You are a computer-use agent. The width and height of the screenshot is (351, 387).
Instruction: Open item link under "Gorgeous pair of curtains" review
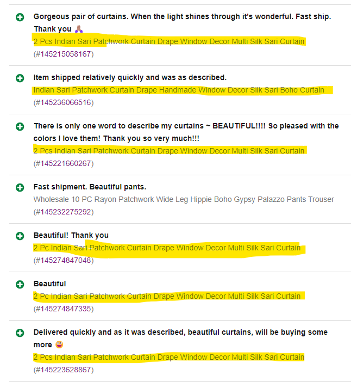click(x=168, y=41)
